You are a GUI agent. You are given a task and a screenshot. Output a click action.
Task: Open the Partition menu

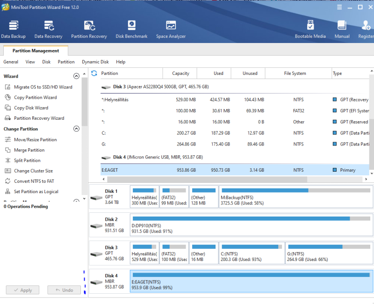66,62
